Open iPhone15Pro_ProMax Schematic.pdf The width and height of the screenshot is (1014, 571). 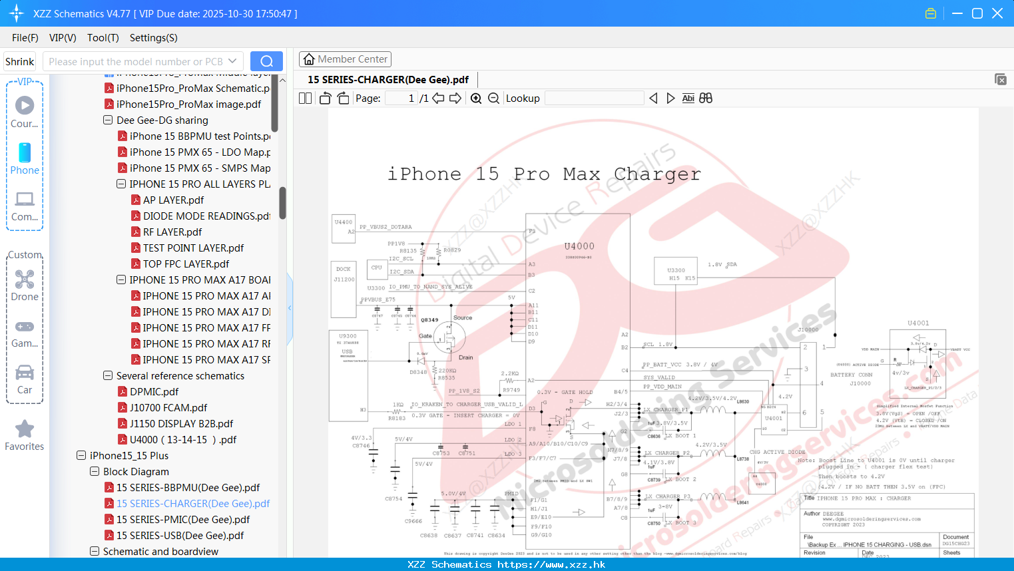coord(188,89)
